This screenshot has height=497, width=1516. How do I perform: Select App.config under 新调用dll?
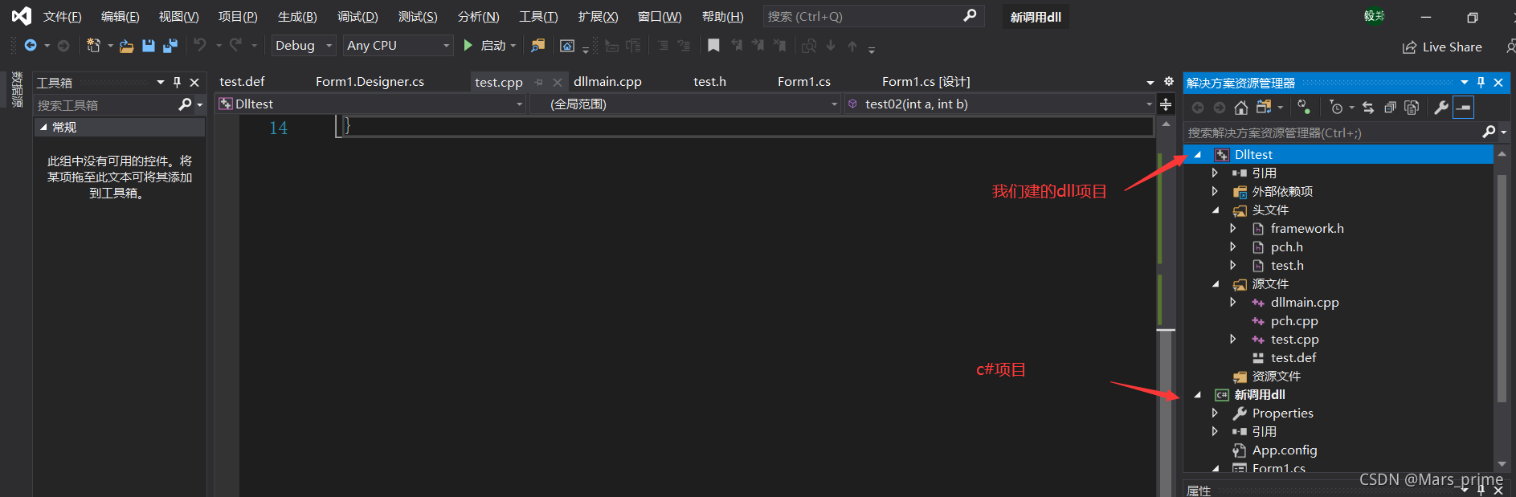(1285, 450)
